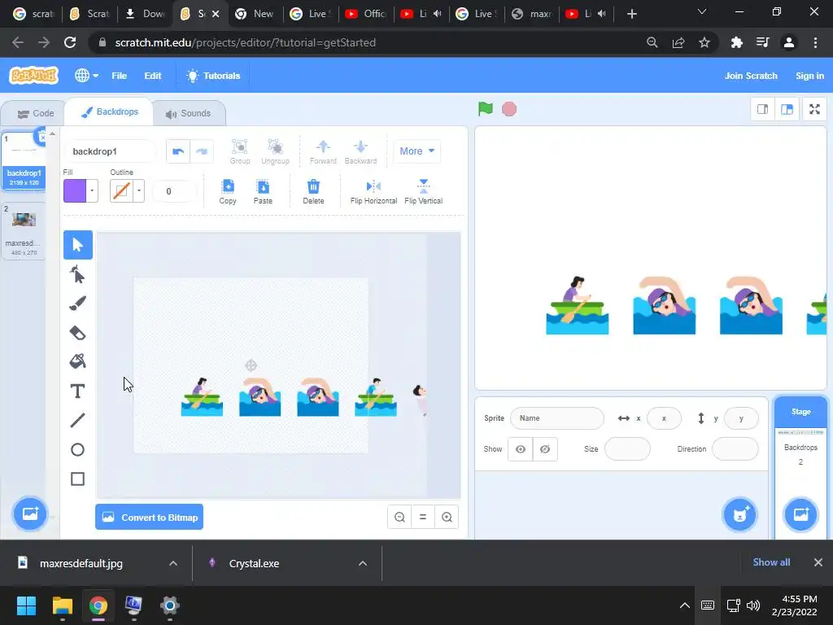Open maxresdefault.jpg download options chevron
The image size is (833, 625).
pos(173,563)
